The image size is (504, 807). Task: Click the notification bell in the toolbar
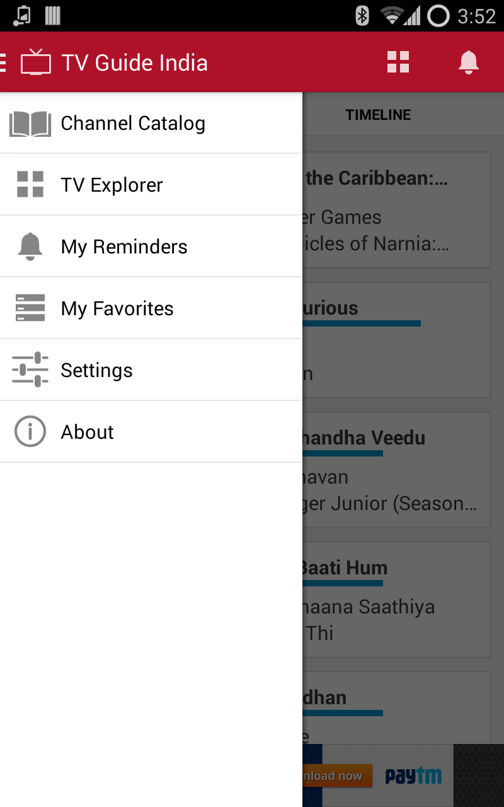click(x=468, y=62)
